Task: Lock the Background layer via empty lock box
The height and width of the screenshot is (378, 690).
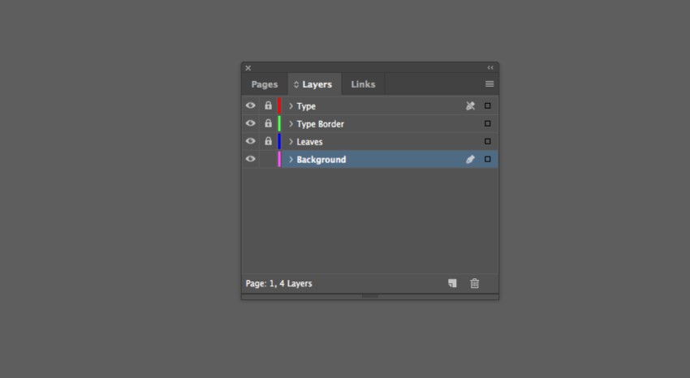Action: (x=268, y=159)
